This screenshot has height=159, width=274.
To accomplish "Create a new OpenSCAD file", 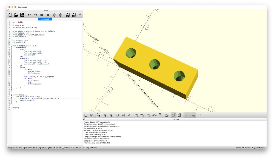I will point(10,15).
